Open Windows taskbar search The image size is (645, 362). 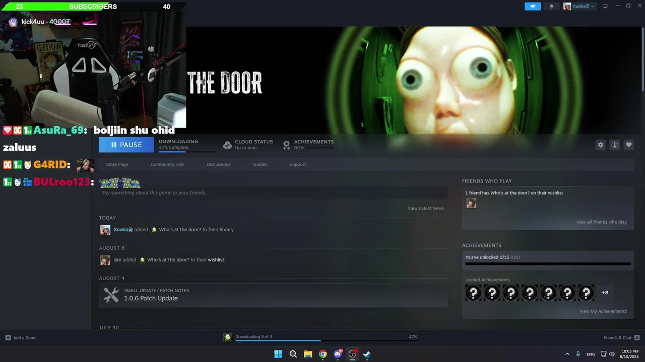coord(293,354)
